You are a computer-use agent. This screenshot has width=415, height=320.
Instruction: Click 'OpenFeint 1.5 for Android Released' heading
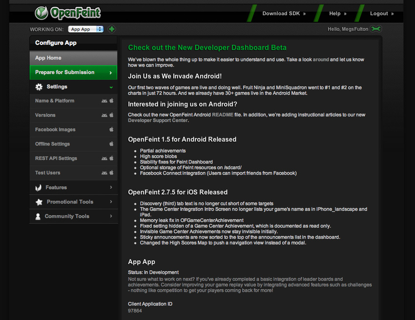[x=182, y=140]
